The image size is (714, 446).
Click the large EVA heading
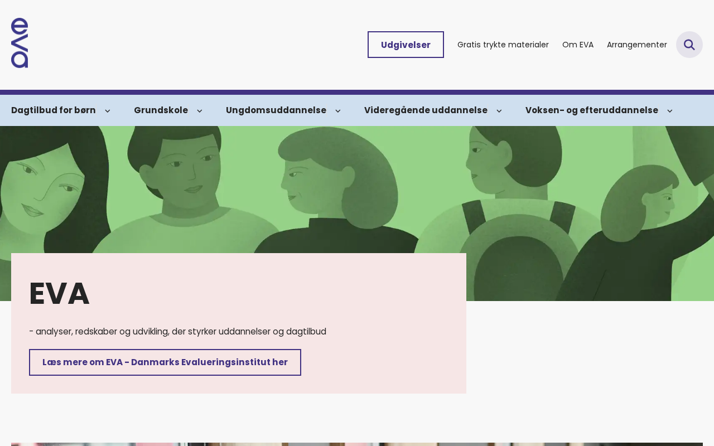[59, 293]
